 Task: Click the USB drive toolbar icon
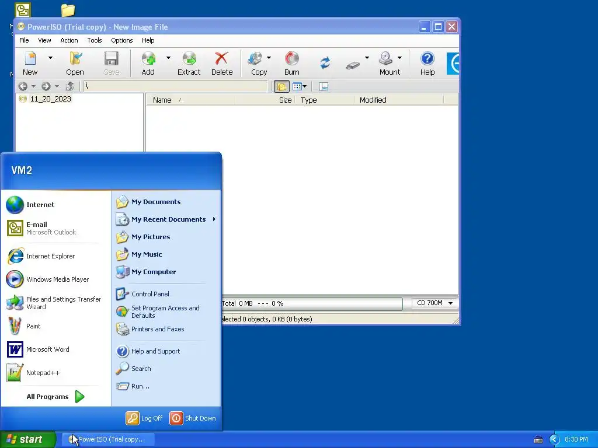point(353,65)
